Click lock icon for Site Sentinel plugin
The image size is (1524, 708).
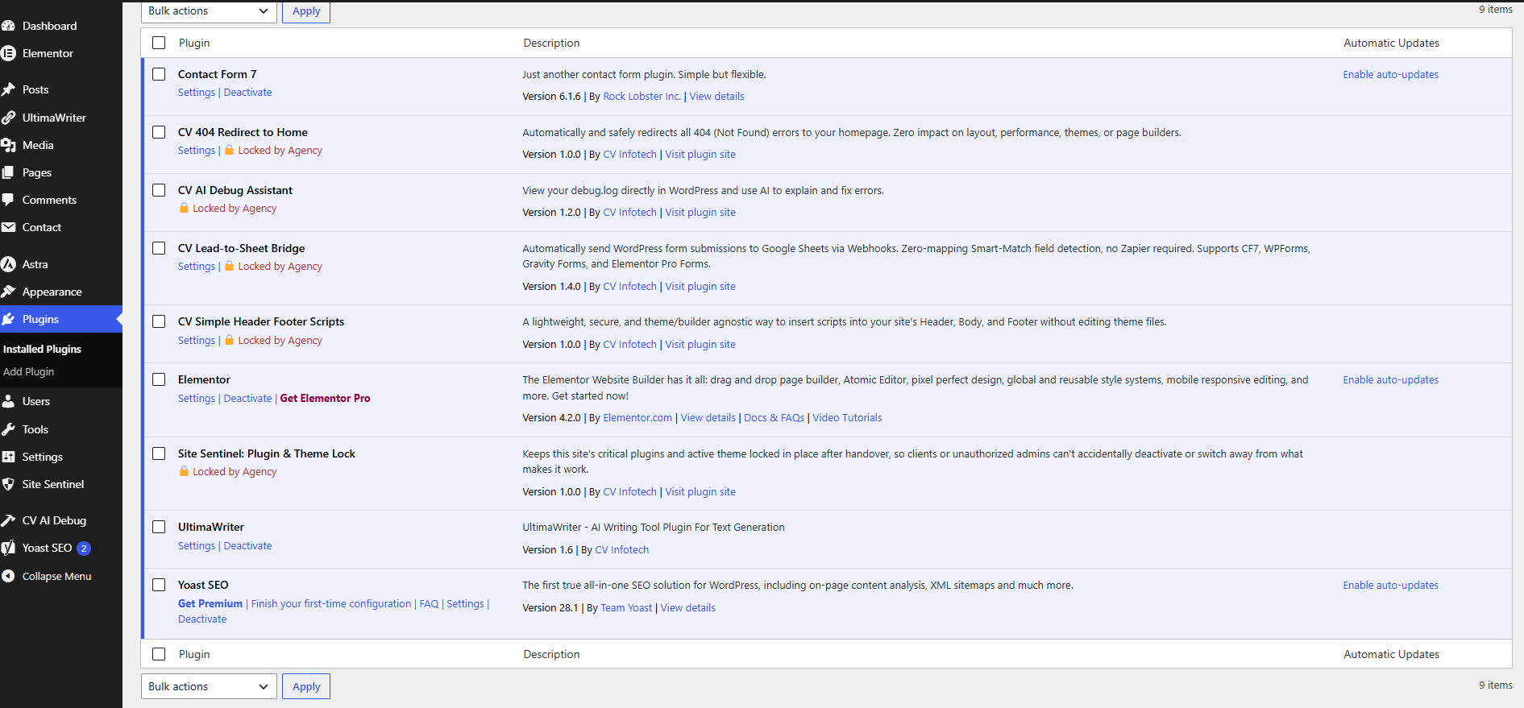pyautogui.click(x=184, y=471)
